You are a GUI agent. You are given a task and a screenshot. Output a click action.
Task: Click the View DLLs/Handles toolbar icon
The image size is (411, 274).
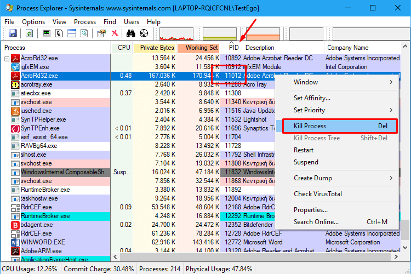tap(84, 33)
